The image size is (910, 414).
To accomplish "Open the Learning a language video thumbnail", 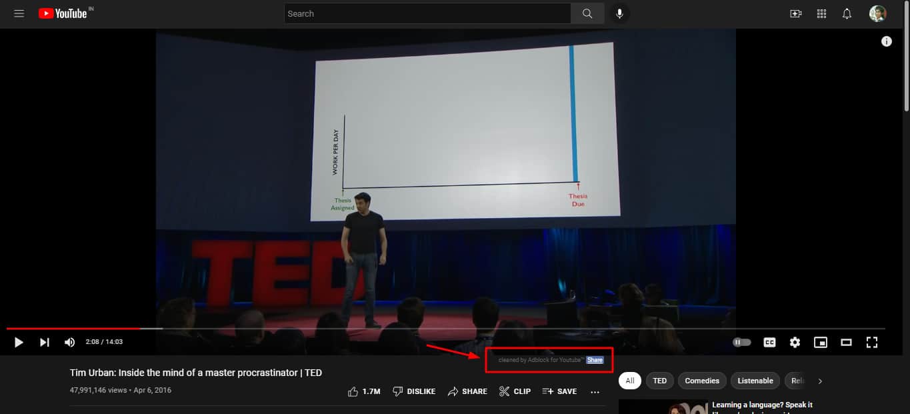I will click(663, 406).
